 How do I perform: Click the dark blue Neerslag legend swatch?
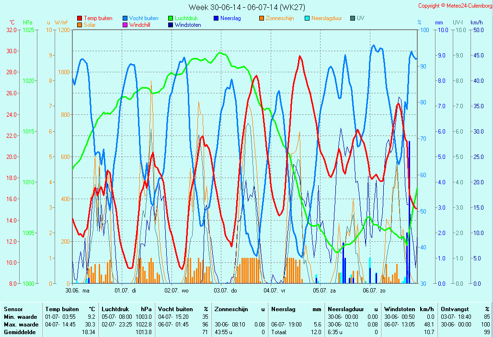click(x=216, y=18)
